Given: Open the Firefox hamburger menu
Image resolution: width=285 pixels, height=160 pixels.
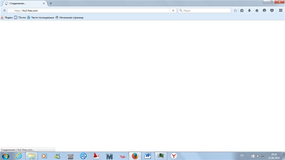Looking at the screenshot, I should click(x=281, y=11).
